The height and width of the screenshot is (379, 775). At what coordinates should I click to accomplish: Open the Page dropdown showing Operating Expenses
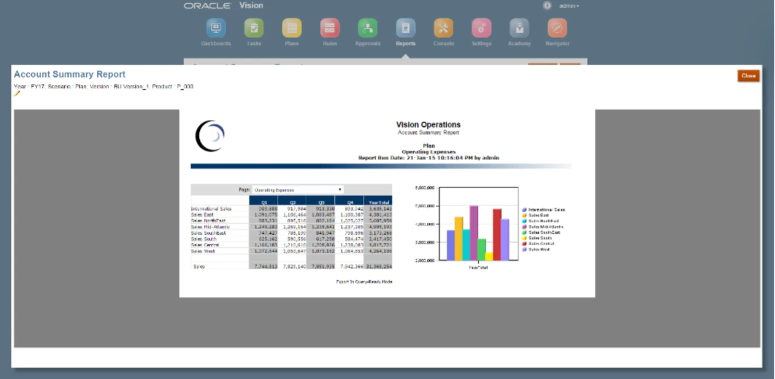(x=298, y=190)
